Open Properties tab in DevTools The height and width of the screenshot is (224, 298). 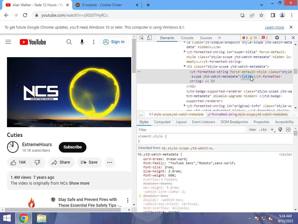point(261,122)
